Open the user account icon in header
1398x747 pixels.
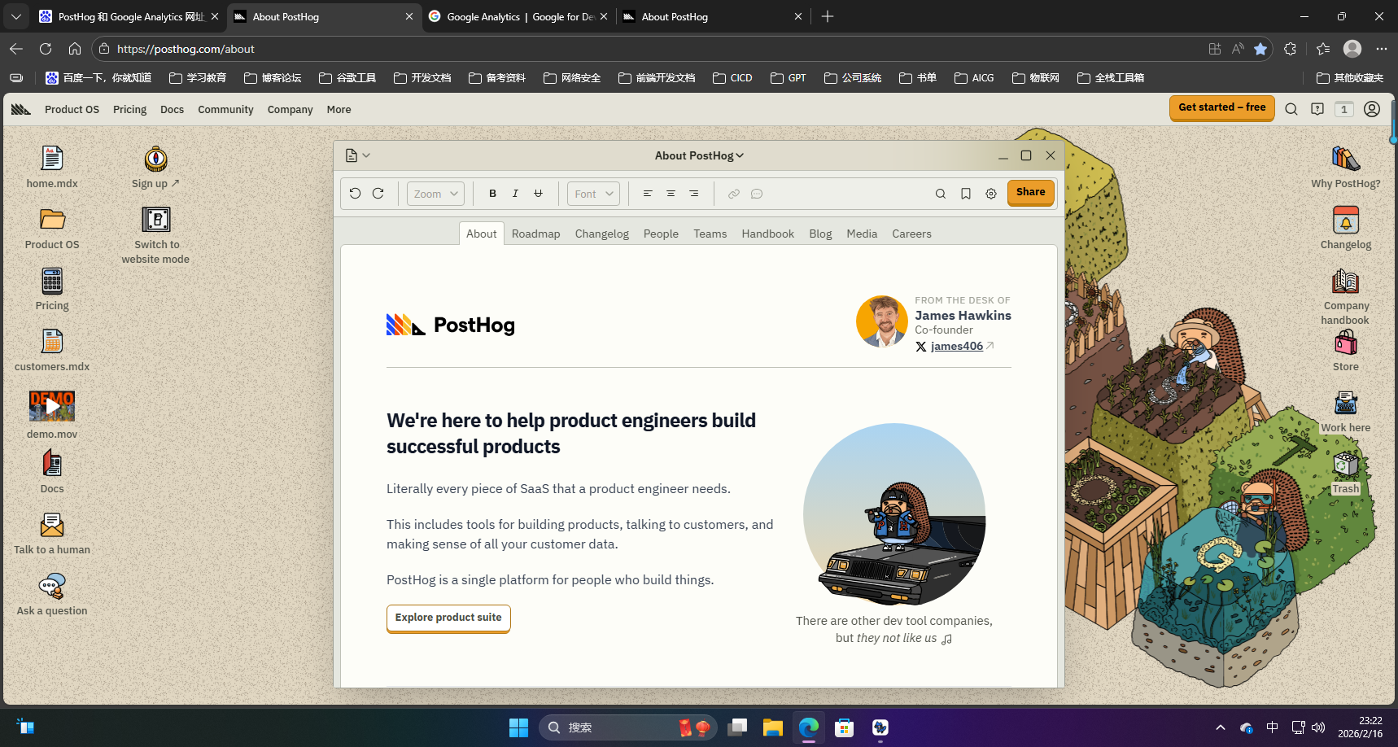coord(1372,109)
